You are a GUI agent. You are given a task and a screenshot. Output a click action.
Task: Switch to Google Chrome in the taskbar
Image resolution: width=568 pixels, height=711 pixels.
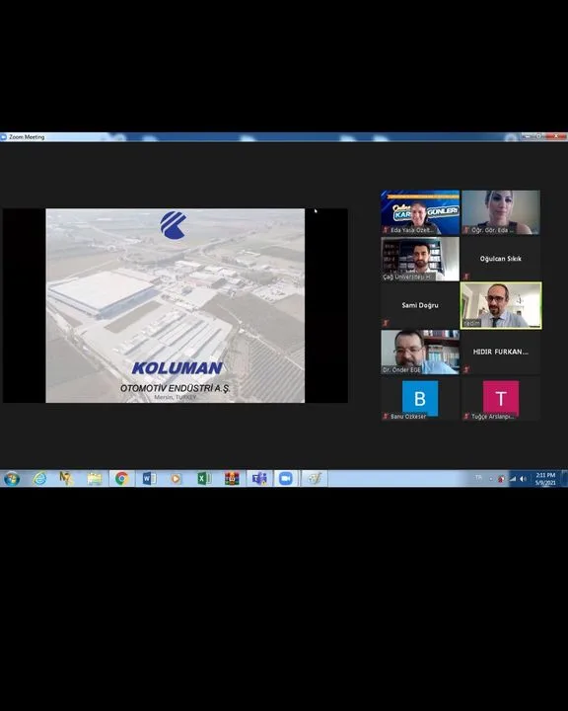(121, 478)
